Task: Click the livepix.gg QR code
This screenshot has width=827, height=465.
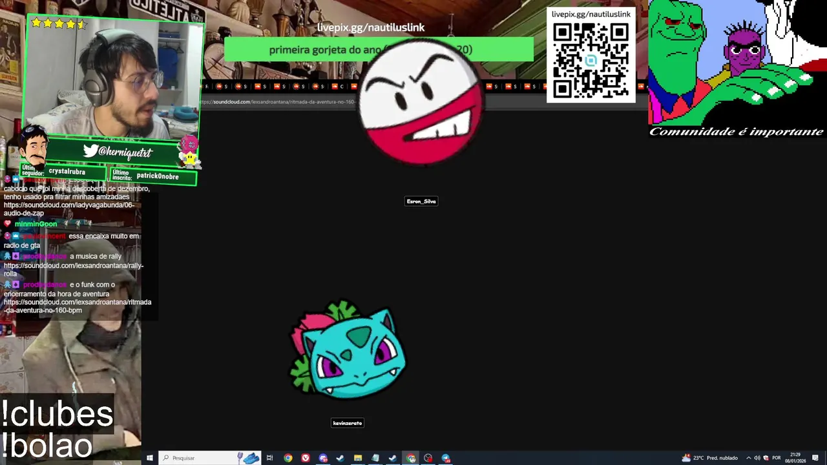Action: 591,60
